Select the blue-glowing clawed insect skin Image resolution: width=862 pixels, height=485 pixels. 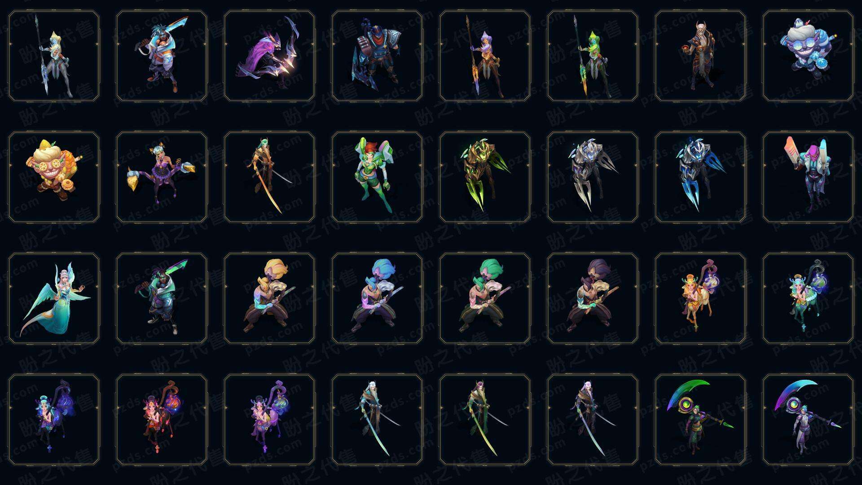tap(700, 177)
